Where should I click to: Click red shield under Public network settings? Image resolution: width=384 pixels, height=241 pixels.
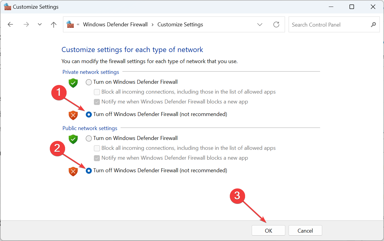click(73, 171)
